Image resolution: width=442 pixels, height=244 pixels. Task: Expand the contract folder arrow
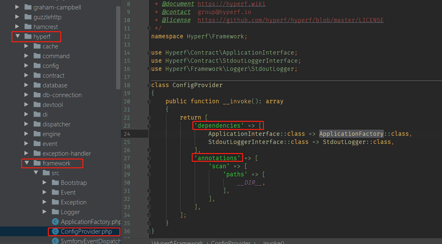pos(26,75)
